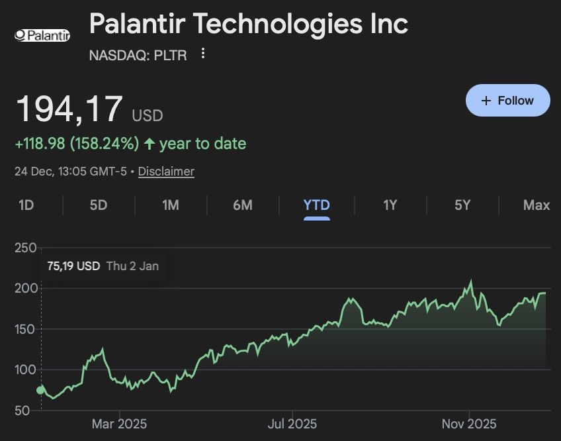Select the Max time range
561x441 pixels.
pos(537,206)
